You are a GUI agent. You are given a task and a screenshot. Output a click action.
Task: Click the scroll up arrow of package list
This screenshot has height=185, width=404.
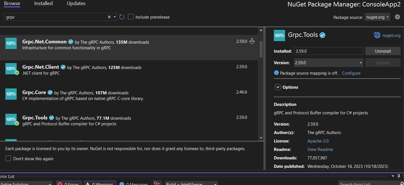261,30
